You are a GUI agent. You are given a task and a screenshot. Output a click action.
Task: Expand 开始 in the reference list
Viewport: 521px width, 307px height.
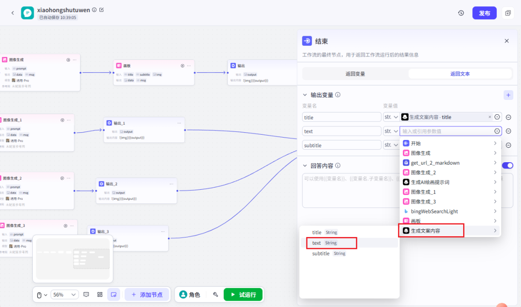pyautogui.click(x=450, y=143)
